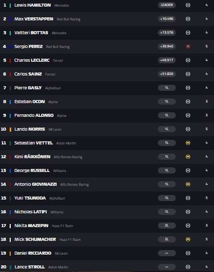Click the 2L gap badge for Mazepin

point(167,226)
